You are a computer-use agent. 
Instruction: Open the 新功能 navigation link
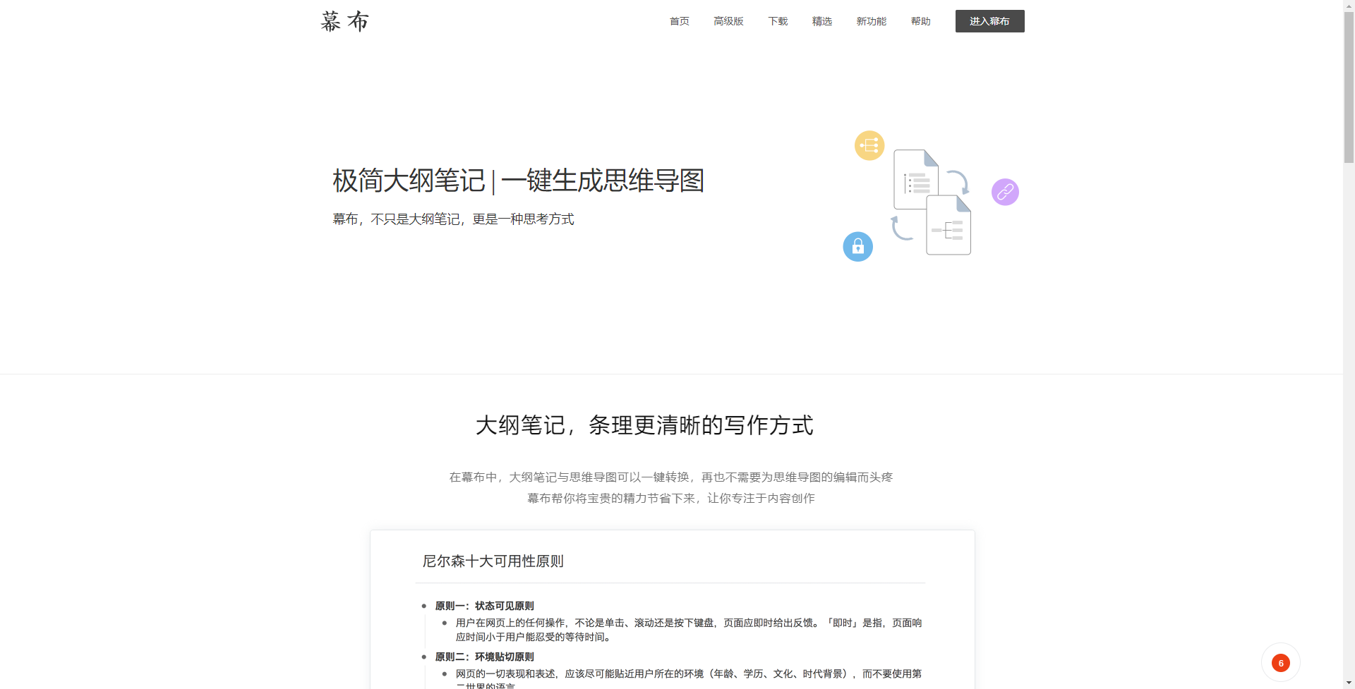(x=871, y=21)
